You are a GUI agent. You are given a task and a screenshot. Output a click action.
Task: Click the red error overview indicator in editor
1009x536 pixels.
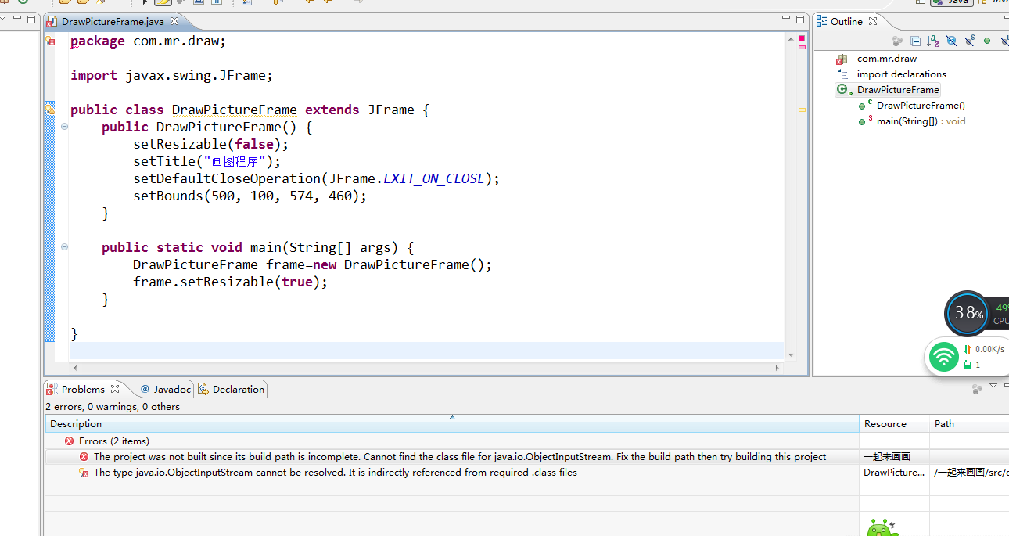click(x=802, y=38)
